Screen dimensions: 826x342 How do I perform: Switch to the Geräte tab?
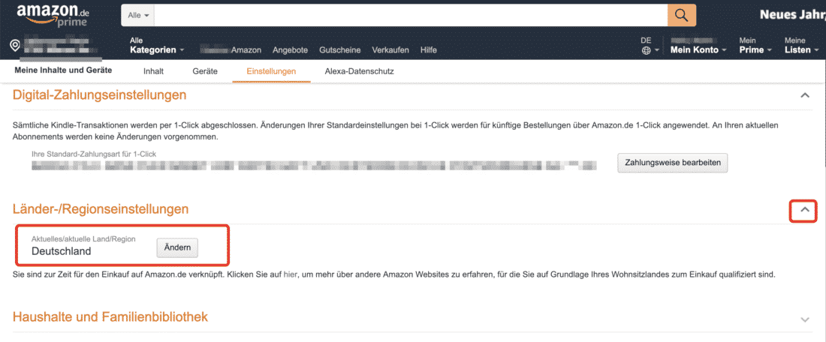pos(205,71)
